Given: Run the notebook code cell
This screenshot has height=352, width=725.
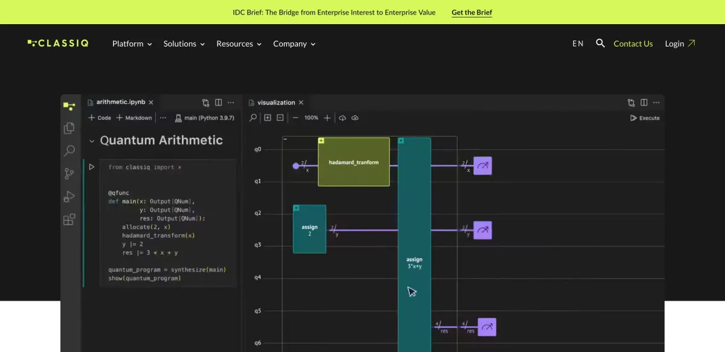Looking at the screenshot, I should pos(92,167).
